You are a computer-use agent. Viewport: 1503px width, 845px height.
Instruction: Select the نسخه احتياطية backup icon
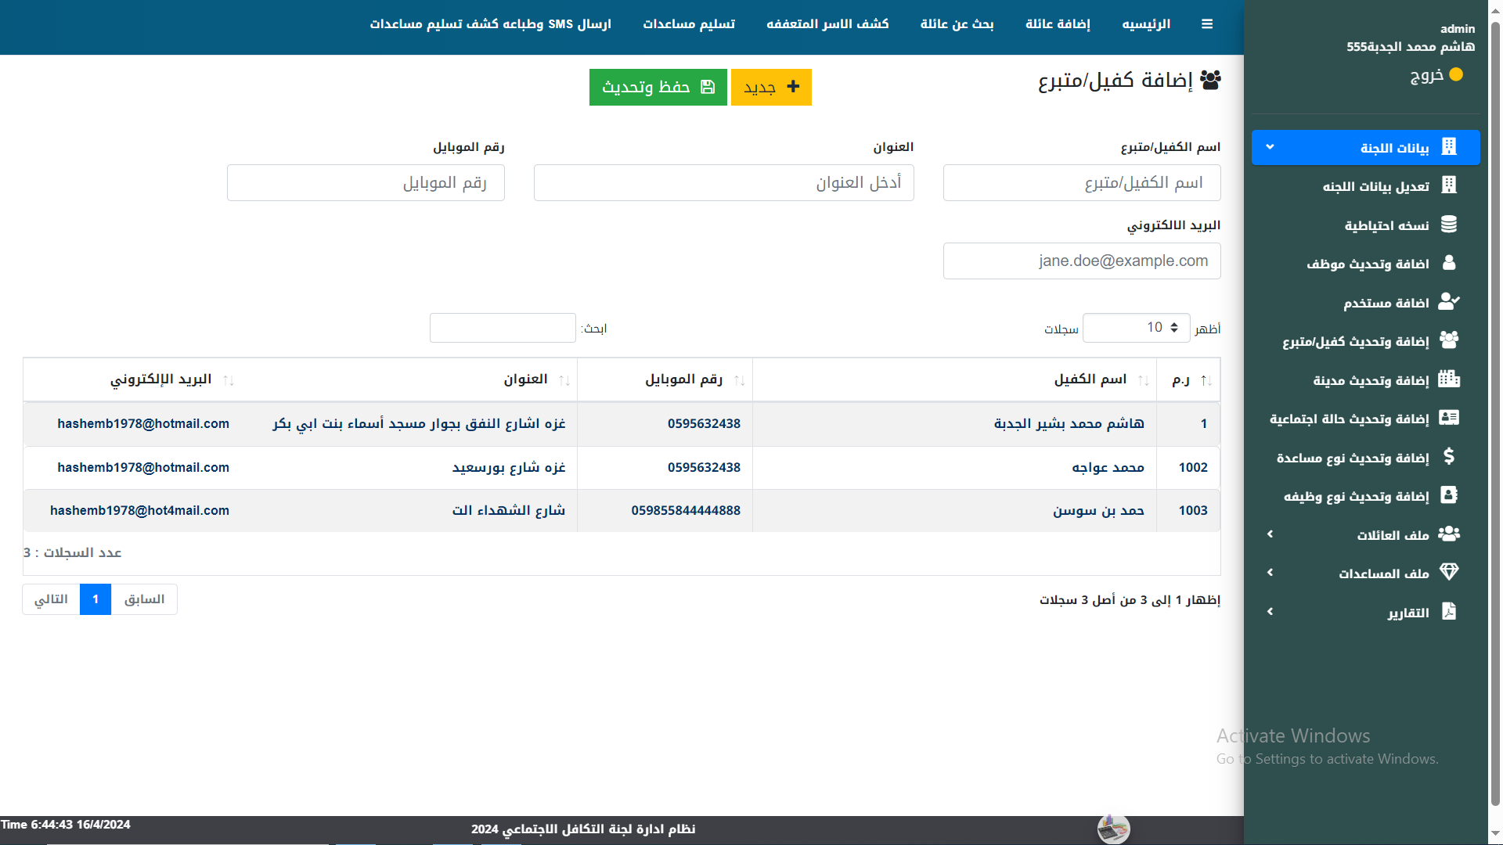[x=1450, y=225]
